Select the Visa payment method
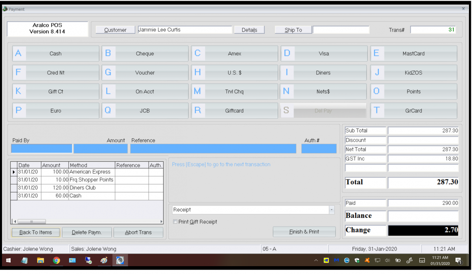The height and width of the screenshot is (274, 472). pos(323,53)
